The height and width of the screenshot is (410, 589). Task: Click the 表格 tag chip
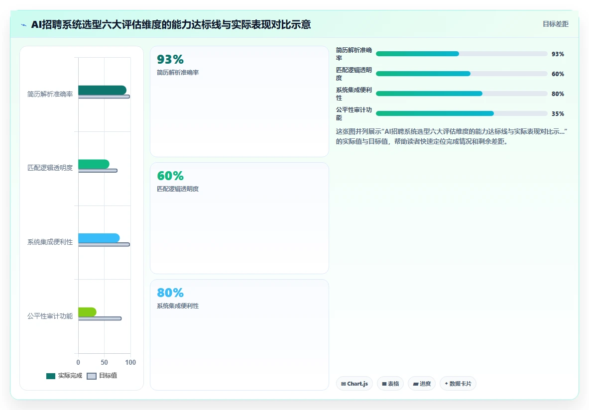tap(390, 384)
